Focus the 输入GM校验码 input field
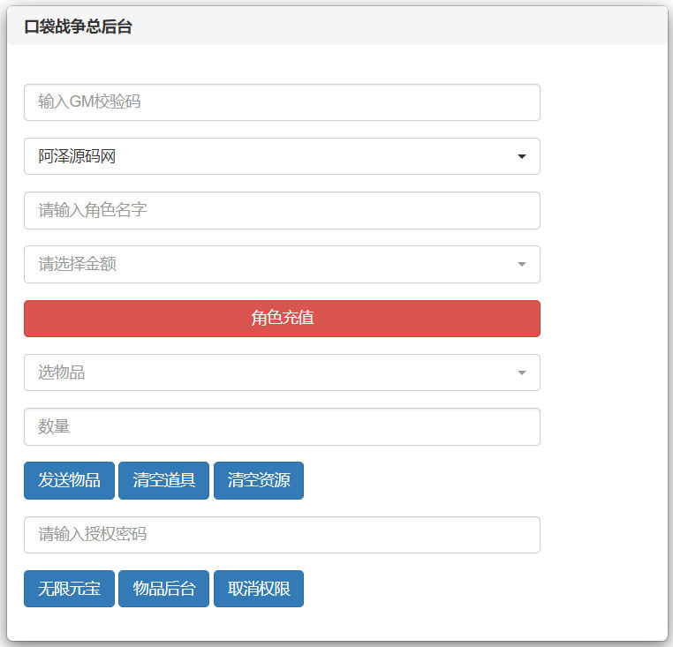673x647 pixels. pos(281,102)
